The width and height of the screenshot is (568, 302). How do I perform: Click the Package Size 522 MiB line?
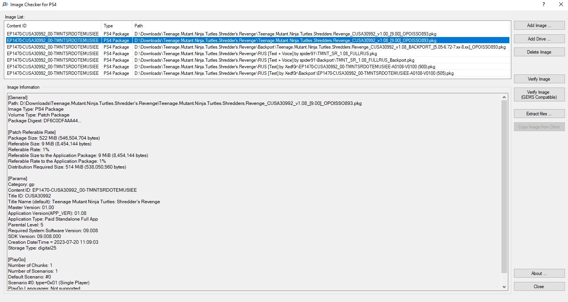[54, 138]
